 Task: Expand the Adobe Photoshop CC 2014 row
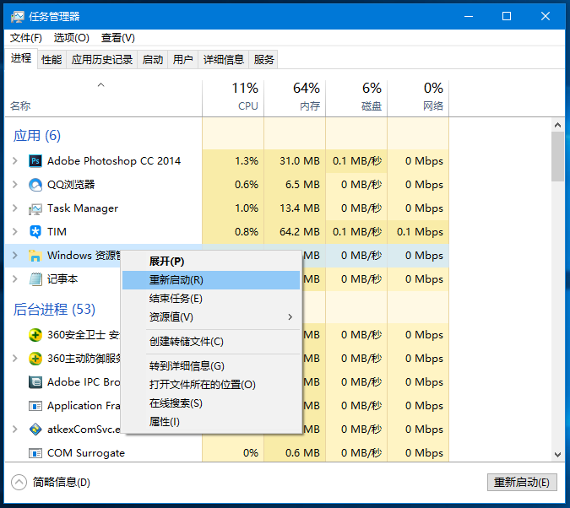tap(15, 161)
